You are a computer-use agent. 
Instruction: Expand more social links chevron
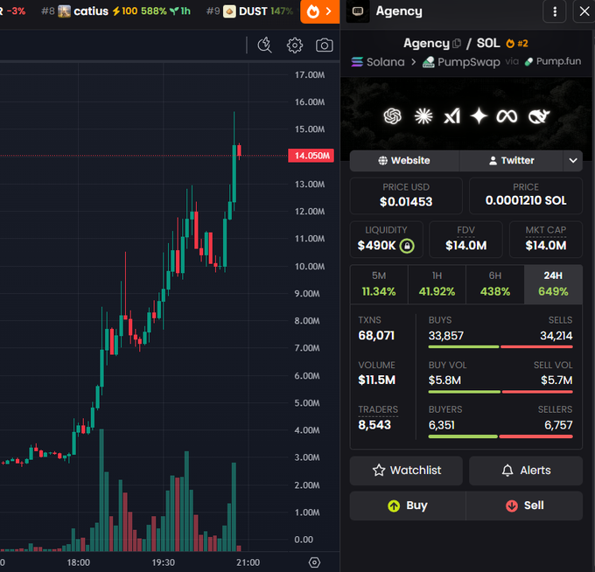573,160
